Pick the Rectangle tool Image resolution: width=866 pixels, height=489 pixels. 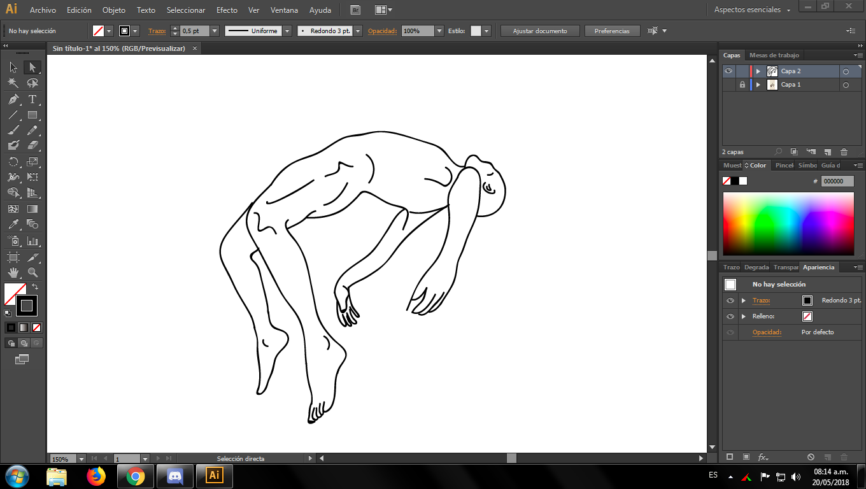pos(32,115)
